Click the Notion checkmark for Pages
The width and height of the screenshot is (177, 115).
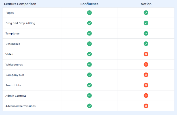click(146, 13)
